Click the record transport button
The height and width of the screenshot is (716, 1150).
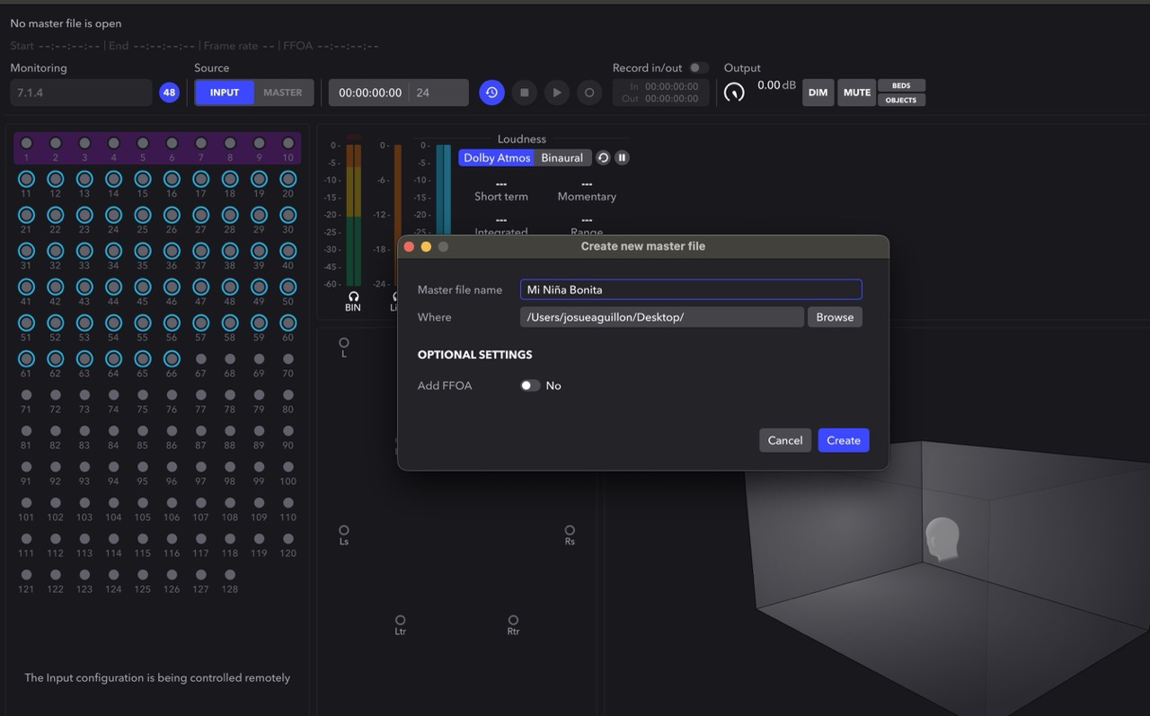coord(589,93)
